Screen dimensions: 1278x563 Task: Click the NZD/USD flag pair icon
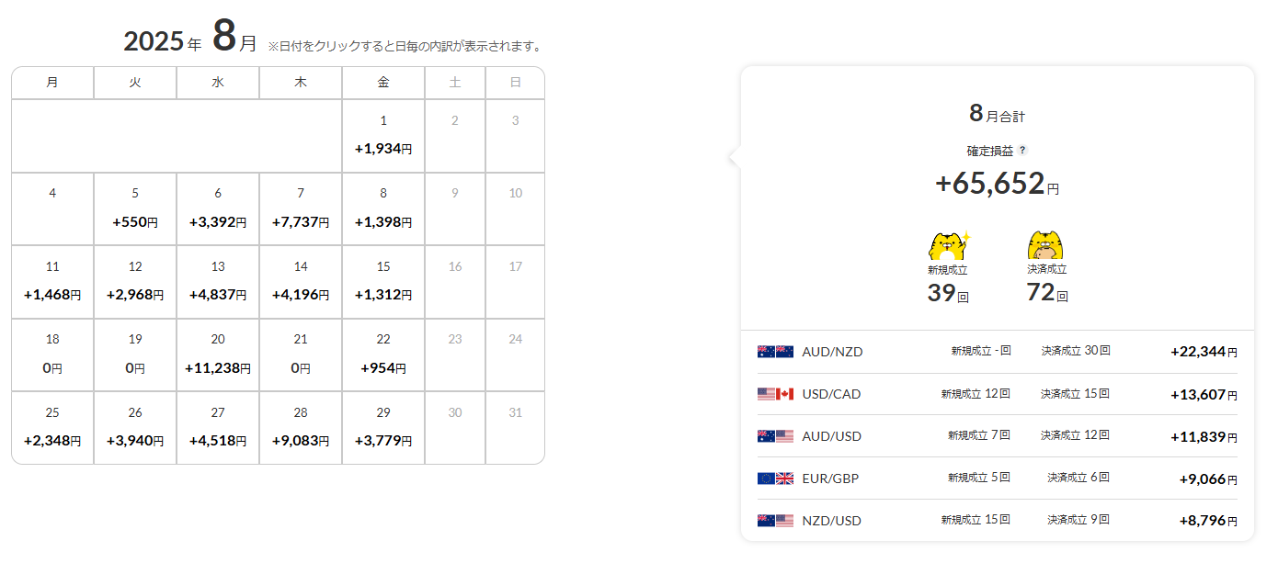(775, 521)
